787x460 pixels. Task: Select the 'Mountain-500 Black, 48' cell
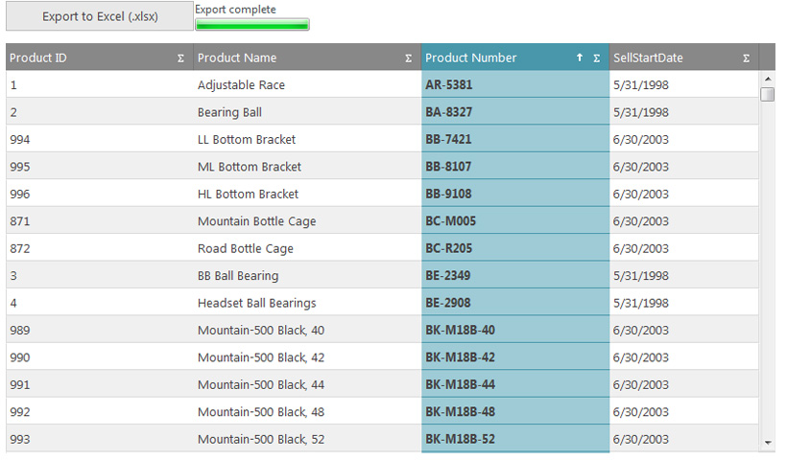point(307,411)
